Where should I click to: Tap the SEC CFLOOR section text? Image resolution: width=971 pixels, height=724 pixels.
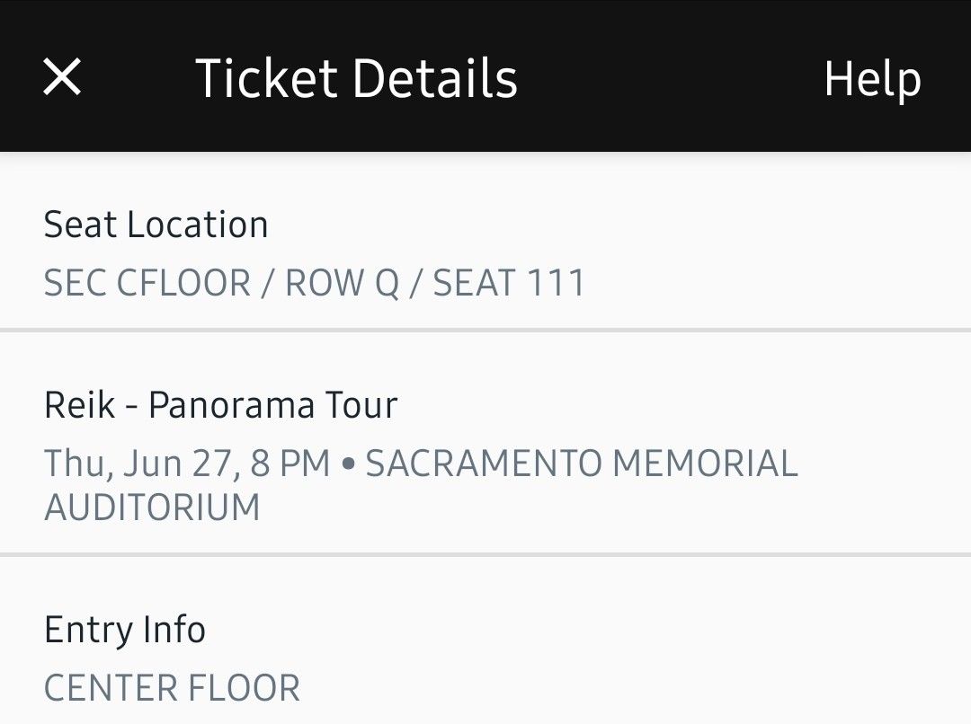pyautogui.click(x=147, y=284)
